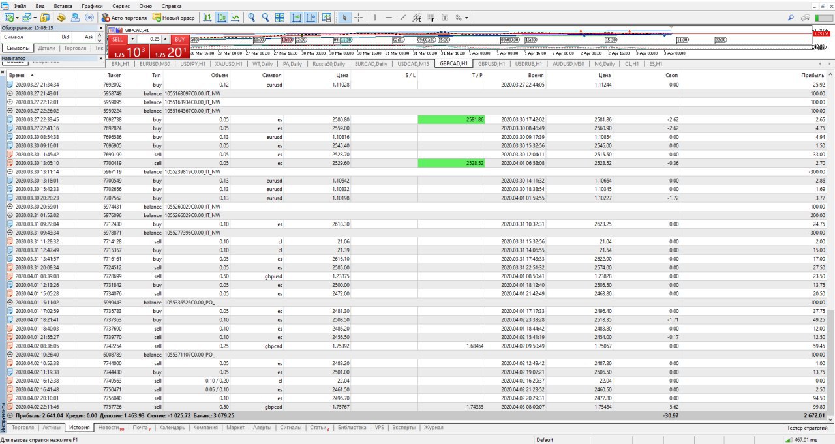Switch to line chart view
835x444 pixels.
(235, 18)
